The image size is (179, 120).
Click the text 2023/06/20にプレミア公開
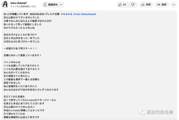pos(44,14)
